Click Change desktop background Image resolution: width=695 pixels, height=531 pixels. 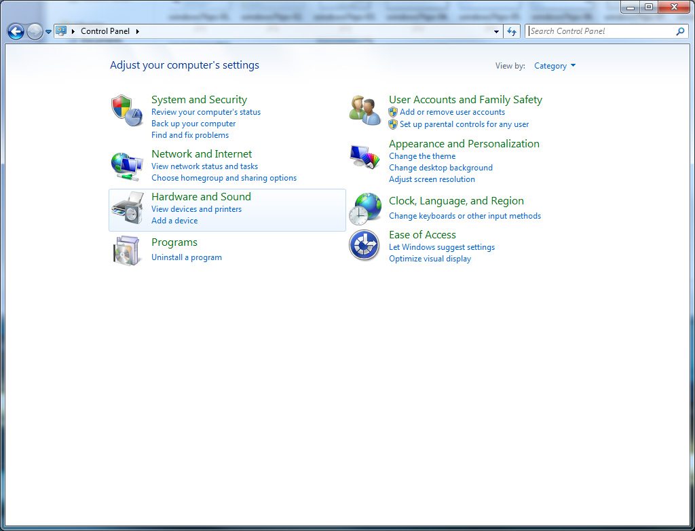coord(441,168)
